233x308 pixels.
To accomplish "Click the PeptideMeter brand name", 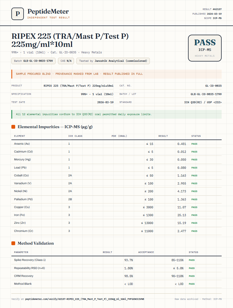I will 48,11.
